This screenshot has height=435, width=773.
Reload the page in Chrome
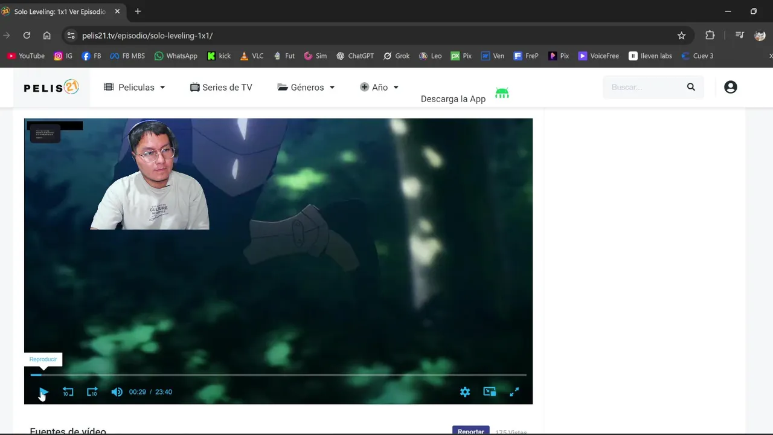point(27,36)
